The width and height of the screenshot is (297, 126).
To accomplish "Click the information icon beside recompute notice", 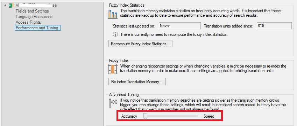I will pos(115,34).
